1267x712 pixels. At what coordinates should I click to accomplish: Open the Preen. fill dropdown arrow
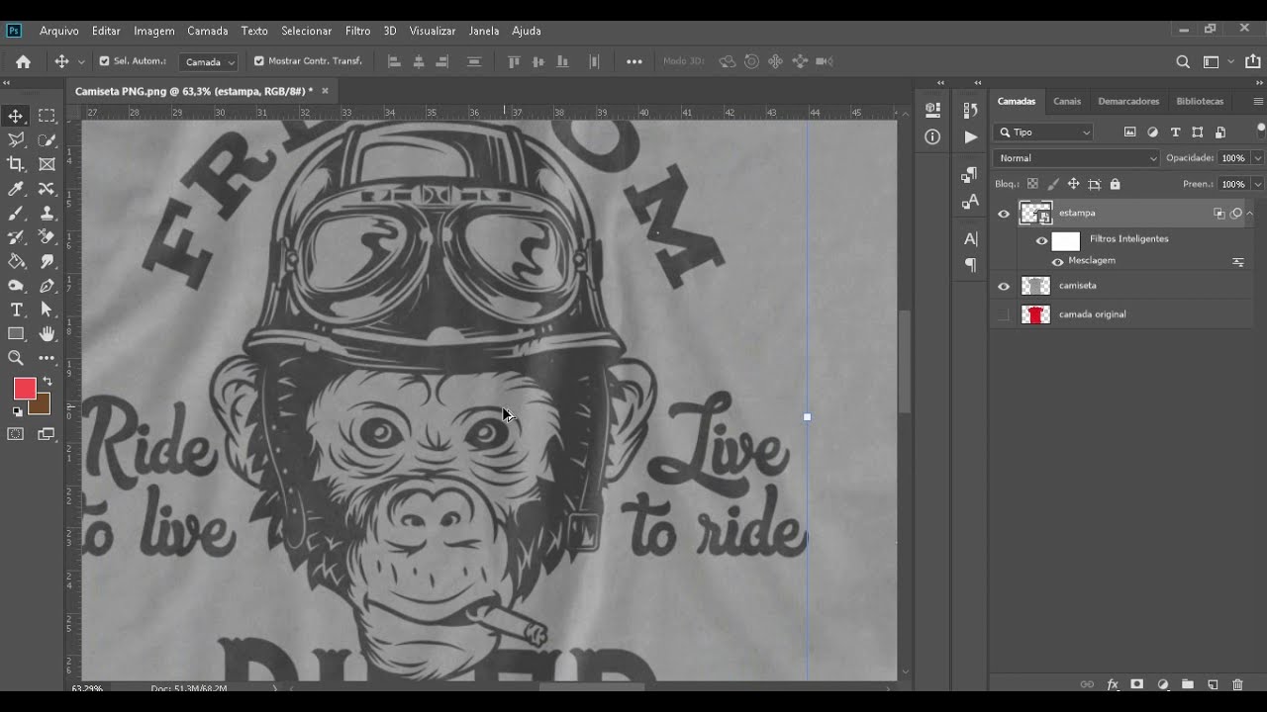[x=1258, y=184]
